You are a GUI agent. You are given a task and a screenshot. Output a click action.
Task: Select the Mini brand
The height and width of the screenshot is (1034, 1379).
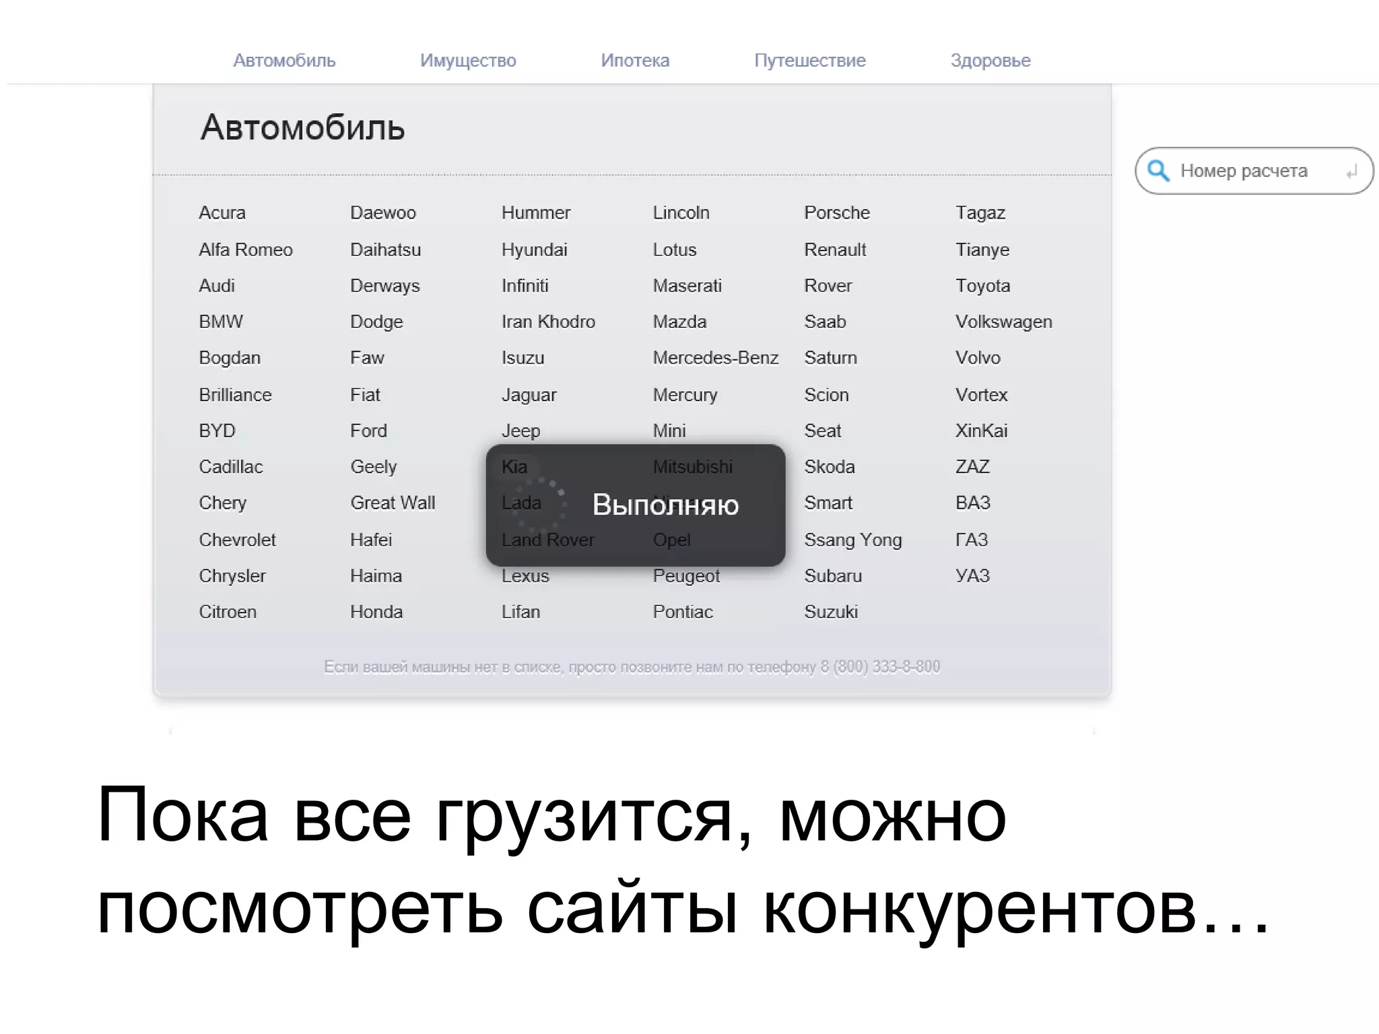click(669, 431)
